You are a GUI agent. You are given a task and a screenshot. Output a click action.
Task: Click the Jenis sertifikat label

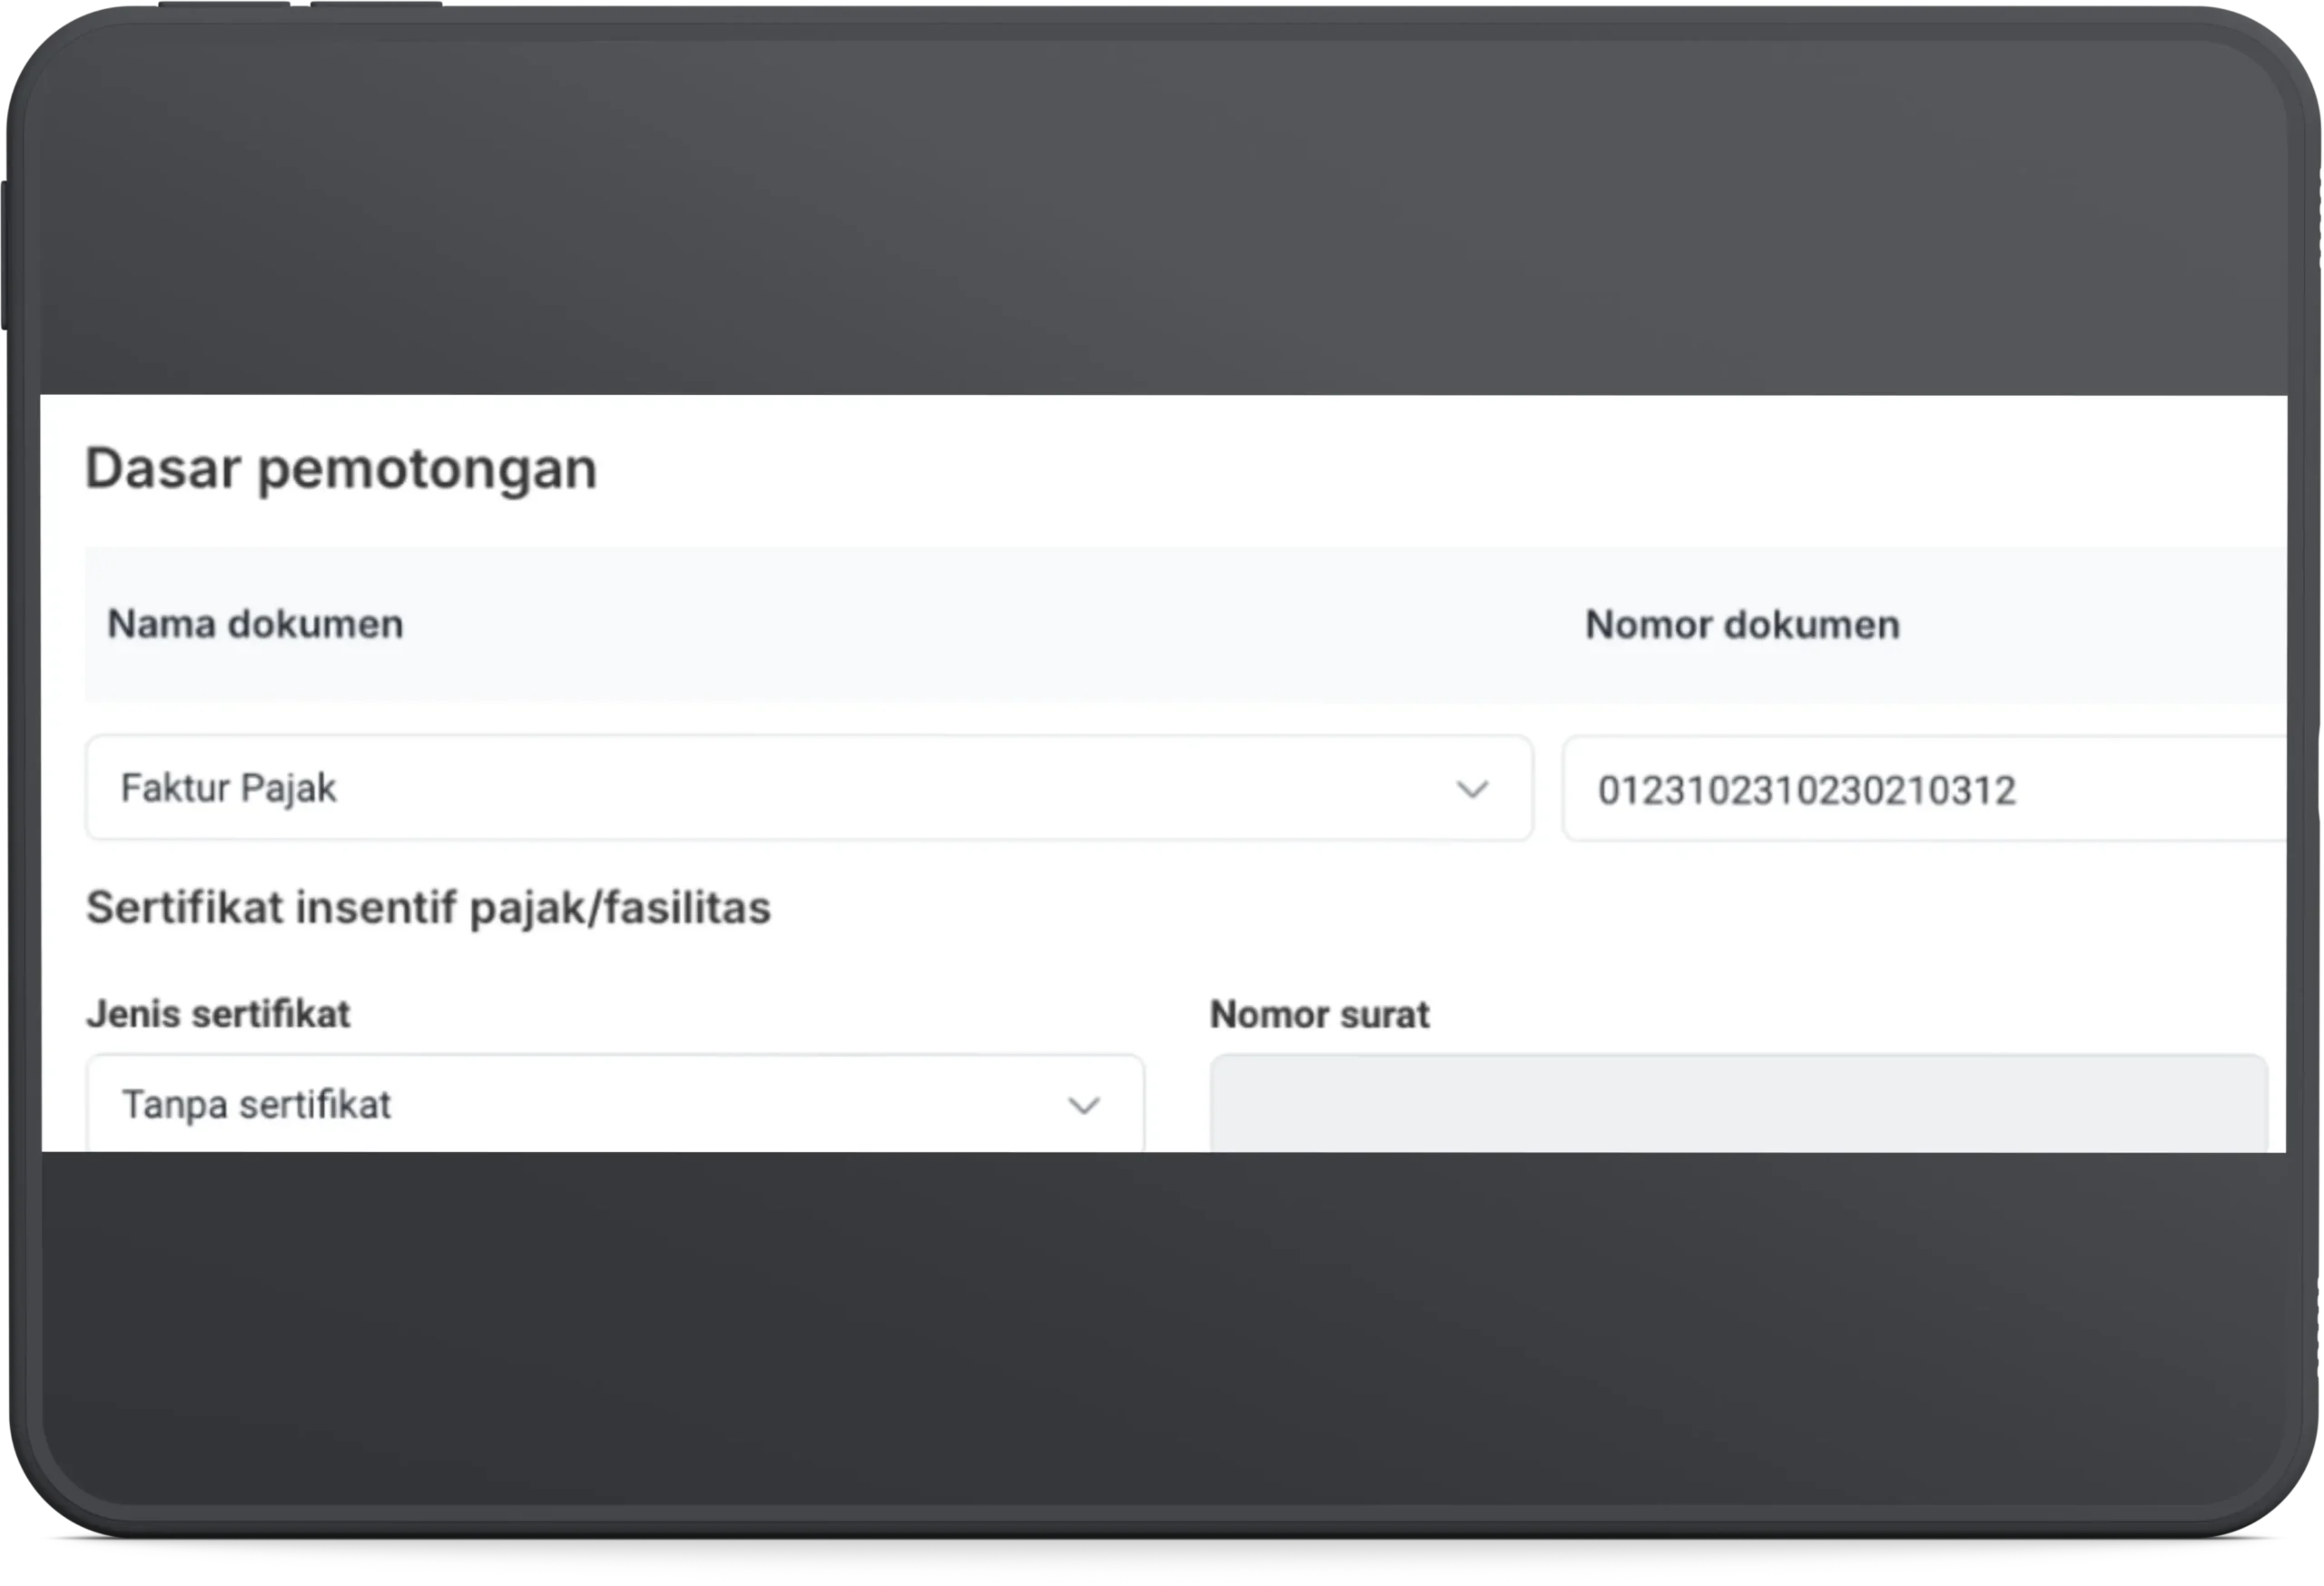(218, 1014)
